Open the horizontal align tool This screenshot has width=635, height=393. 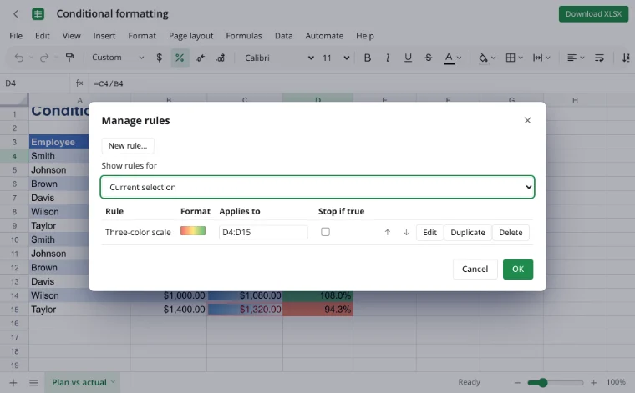coord(571,58)
